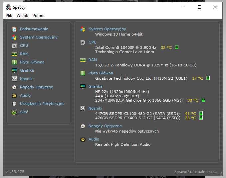226x178 pixels.
Task: Click the Grafika monitor icon in sidebar
Action: click(14, 70)
